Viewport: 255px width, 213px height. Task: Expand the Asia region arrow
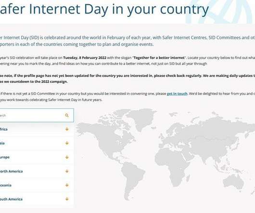click(67, 143)
